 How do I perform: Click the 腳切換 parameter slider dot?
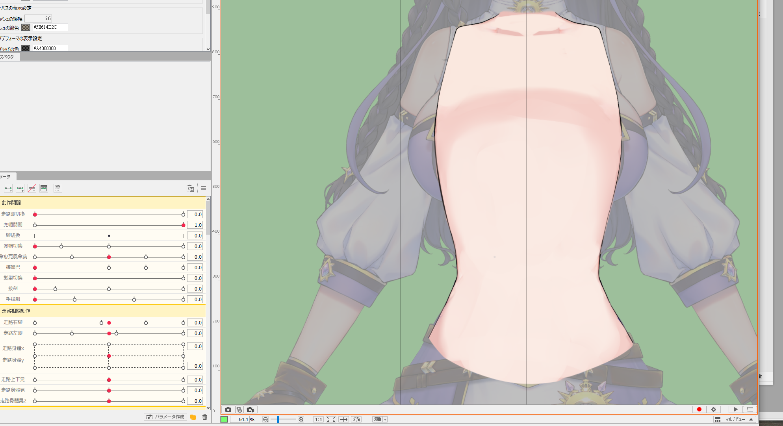pos(109,236)
